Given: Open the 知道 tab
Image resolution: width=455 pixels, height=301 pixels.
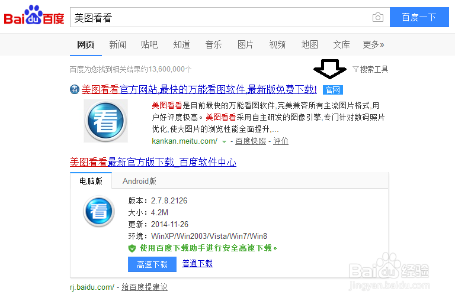Looking at the screenshot, I should (x=181, y=44).
